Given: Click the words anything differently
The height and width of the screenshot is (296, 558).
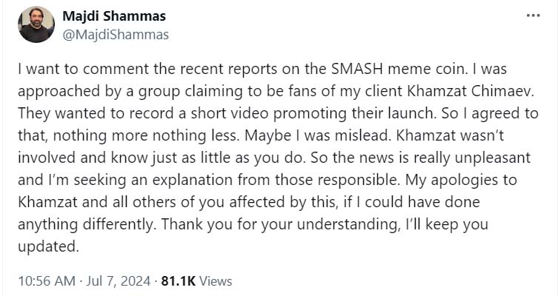Looking at the screenshot, I should point(87,224).
